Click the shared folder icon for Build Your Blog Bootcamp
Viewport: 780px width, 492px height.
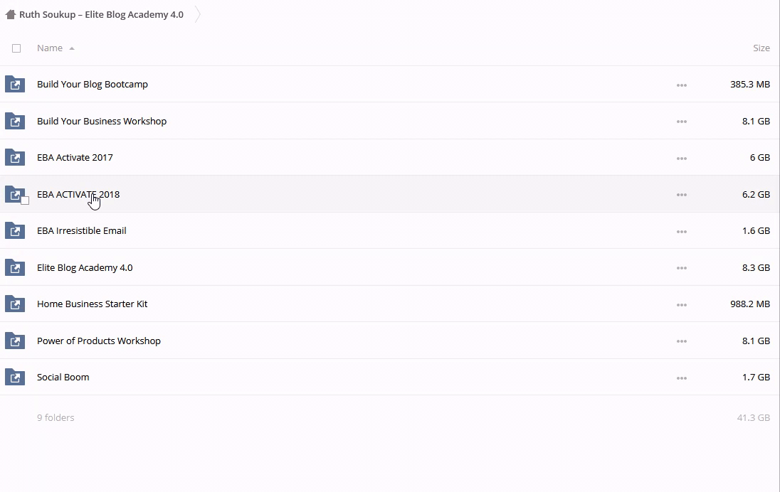15,85
